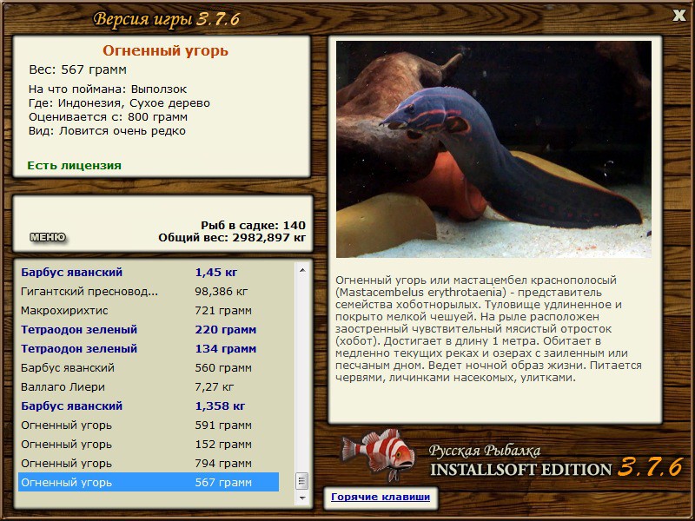695x521 pixels.
Task: Click the INSTALLSOFT EDITION label
Action: tap(520, 470)
